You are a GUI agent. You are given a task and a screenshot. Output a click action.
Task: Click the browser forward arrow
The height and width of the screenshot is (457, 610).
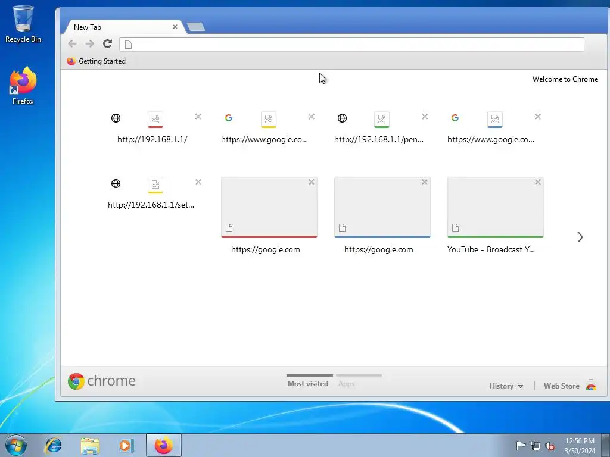click(x=89, y=44)
